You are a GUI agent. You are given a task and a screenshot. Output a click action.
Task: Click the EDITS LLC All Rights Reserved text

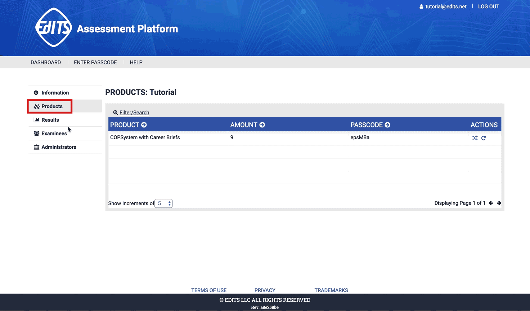[265, 300]
